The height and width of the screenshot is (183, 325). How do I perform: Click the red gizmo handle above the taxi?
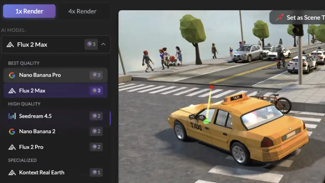(212, 87)
